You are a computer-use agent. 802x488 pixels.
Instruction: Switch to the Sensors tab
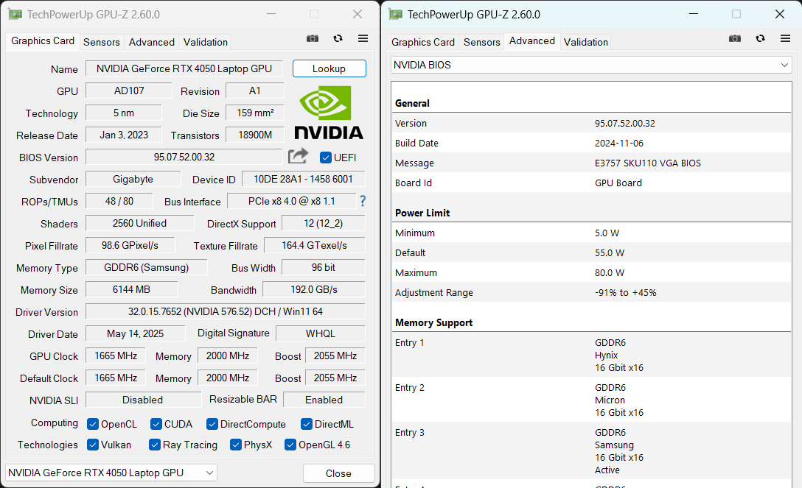pyautogui.click(x=101, y=42)
